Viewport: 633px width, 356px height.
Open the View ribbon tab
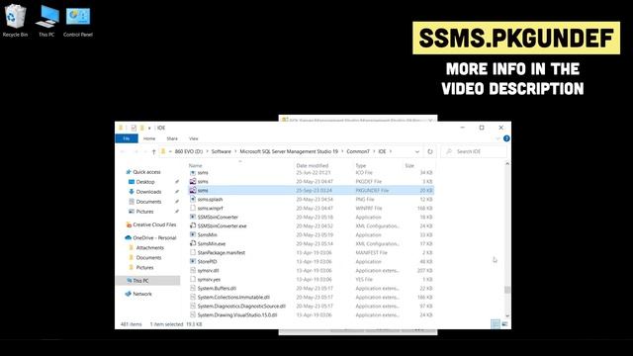coord(194,138)
